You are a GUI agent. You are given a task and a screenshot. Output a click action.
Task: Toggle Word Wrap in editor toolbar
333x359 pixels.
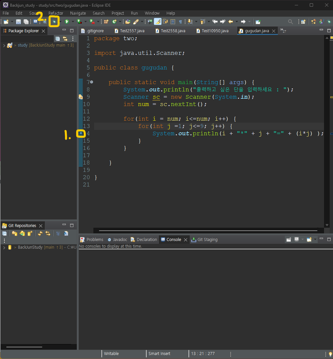165,22
